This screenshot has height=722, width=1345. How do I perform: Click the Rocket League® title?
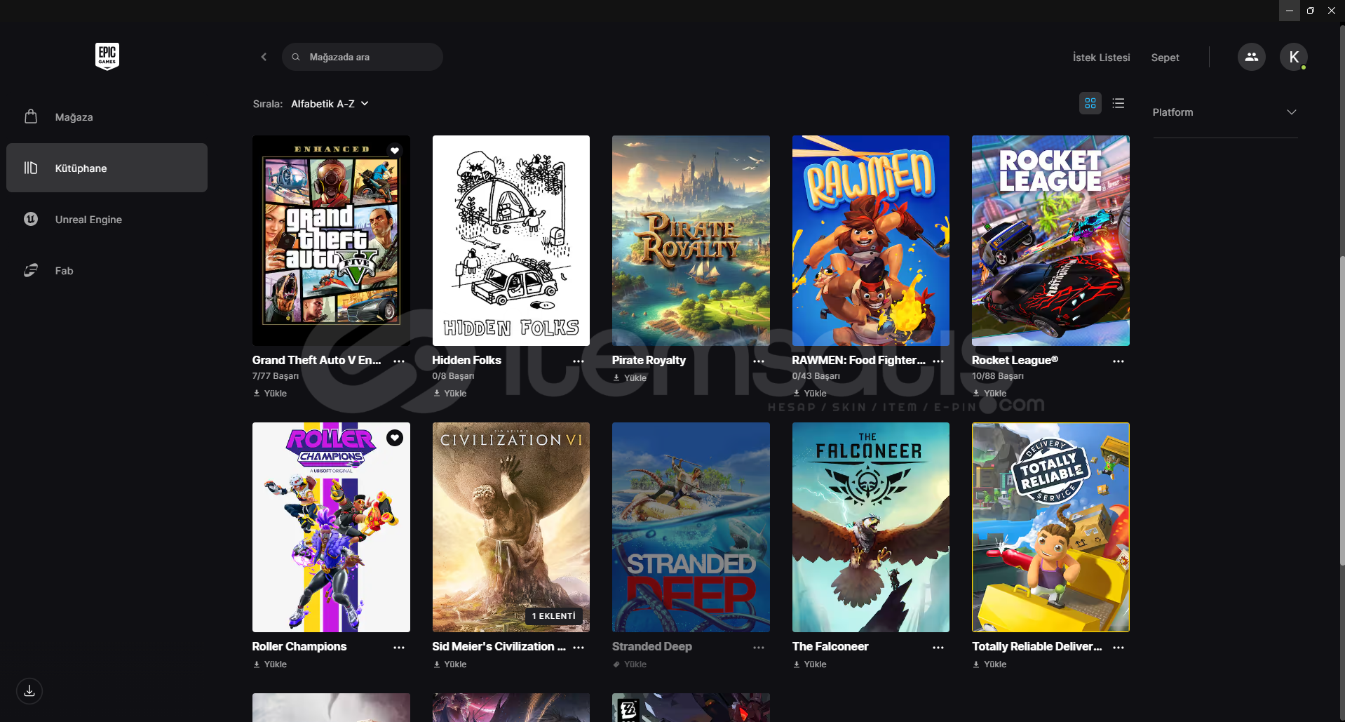pos(1015,360)
